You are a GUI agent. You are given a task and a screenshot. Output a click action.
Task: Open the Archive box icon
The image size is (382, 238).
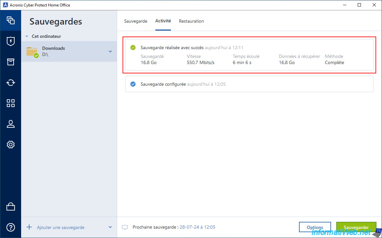coord(10,62)
